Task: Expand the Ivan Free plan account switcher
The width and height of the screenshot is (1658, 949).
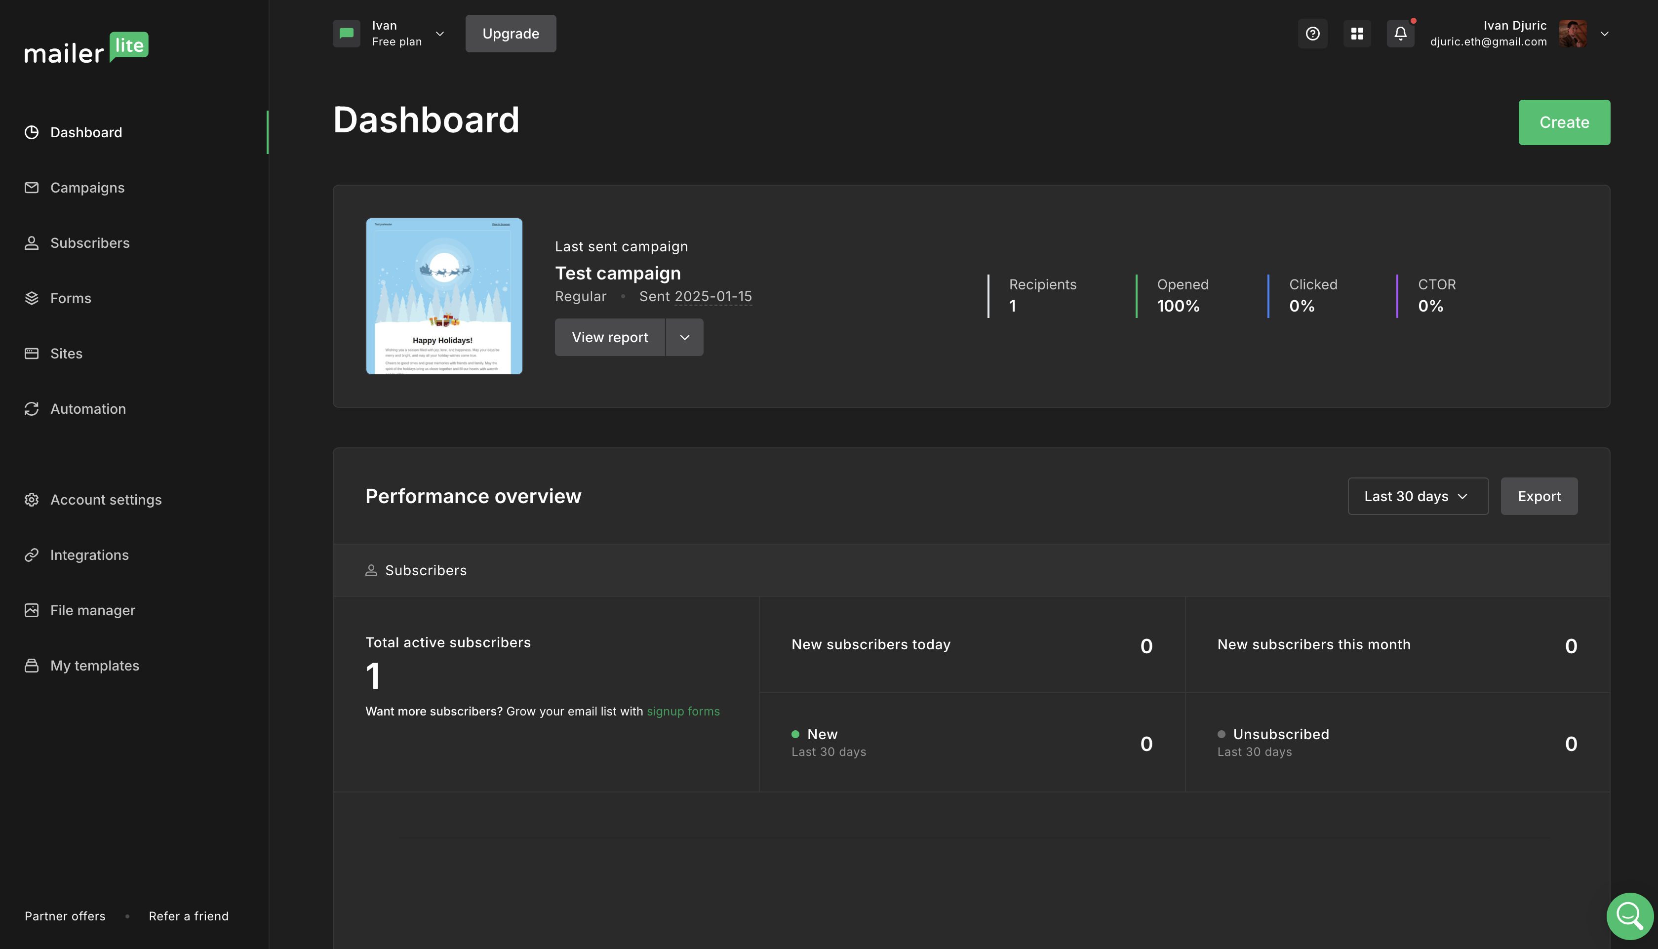Action: pos(440,33)
